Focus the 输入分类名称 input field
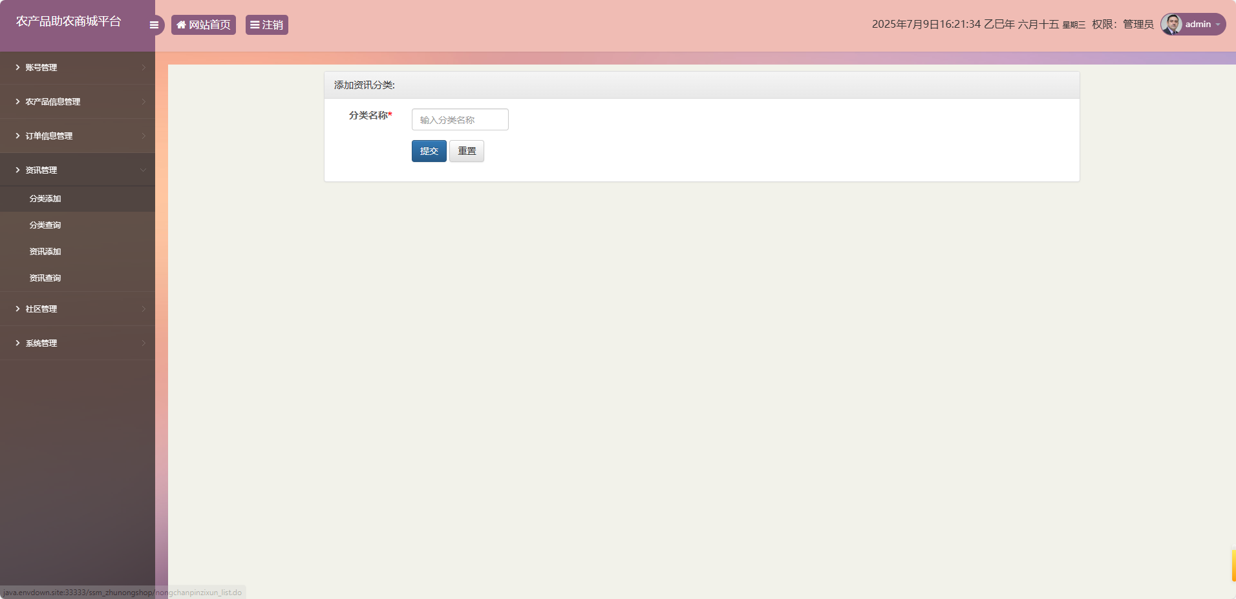 (460, 119)
